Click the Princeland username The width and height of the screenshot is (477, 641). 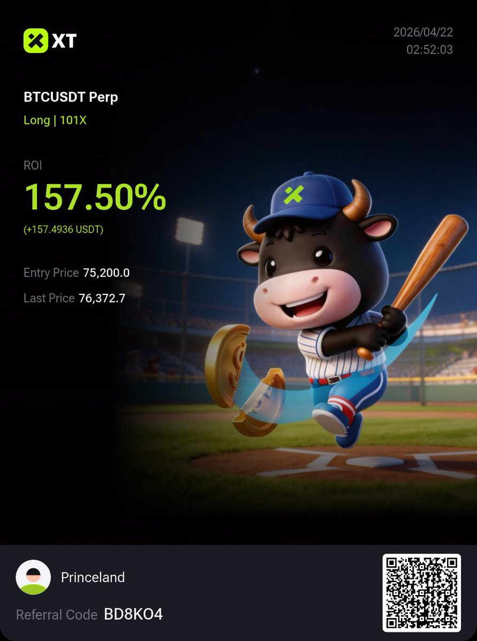pyautogui.click(x=93, y=577)
